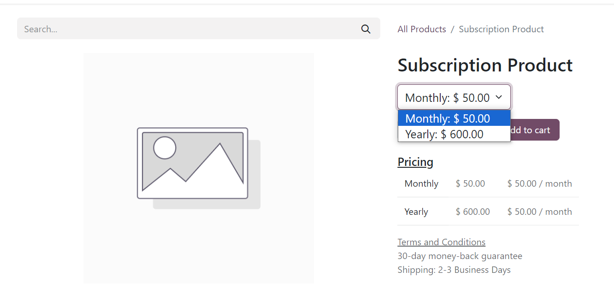Click the Monthly label in the pricing table
Screen dimensions: 614x295
point(421,183)
